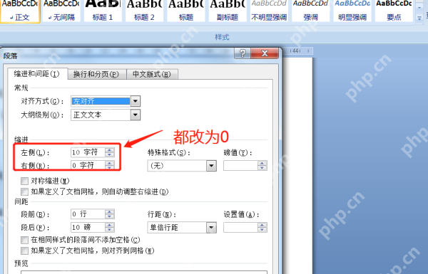This screenshot has width=428, height=274.
Task: Open the 特殊格式 dropdown
Action: (212, 166)
